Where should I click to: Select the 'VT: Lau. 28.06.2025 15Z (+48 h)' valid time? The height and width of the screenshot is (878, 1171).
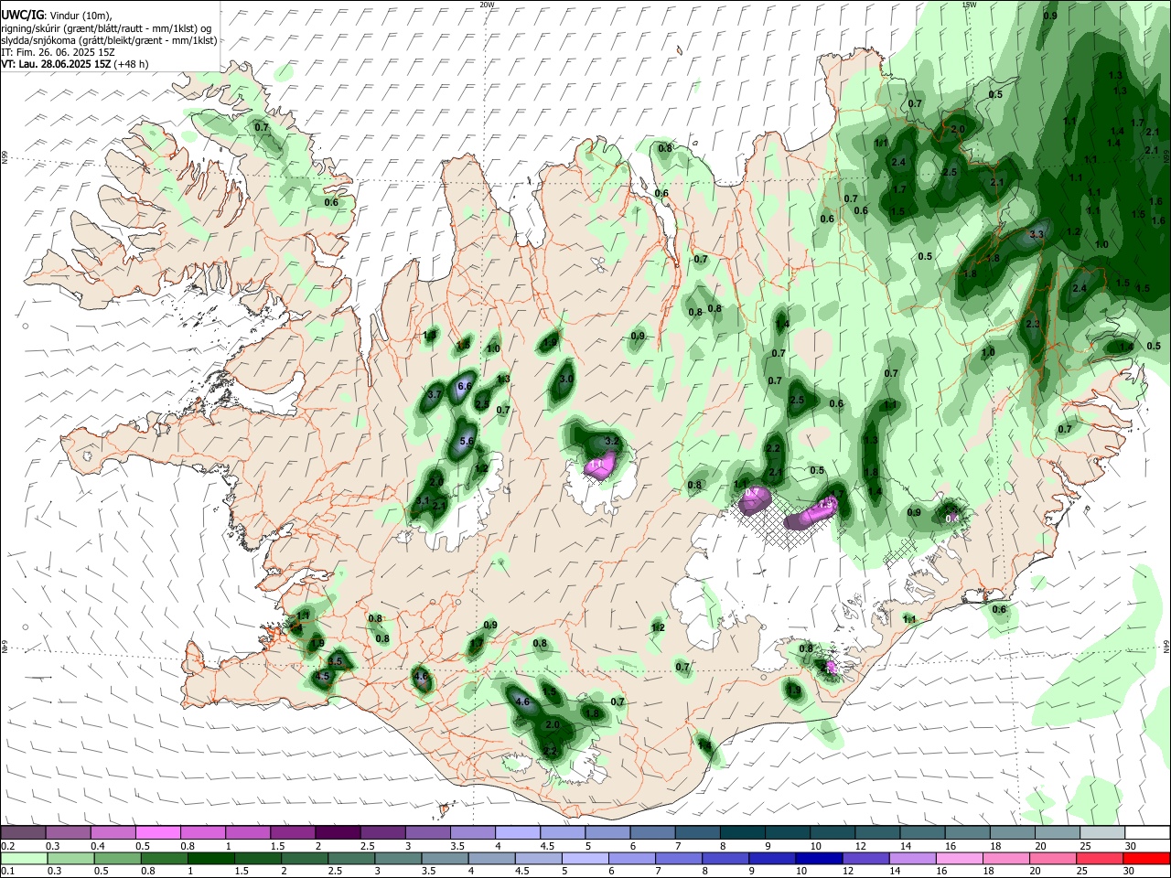pos(75,64)
